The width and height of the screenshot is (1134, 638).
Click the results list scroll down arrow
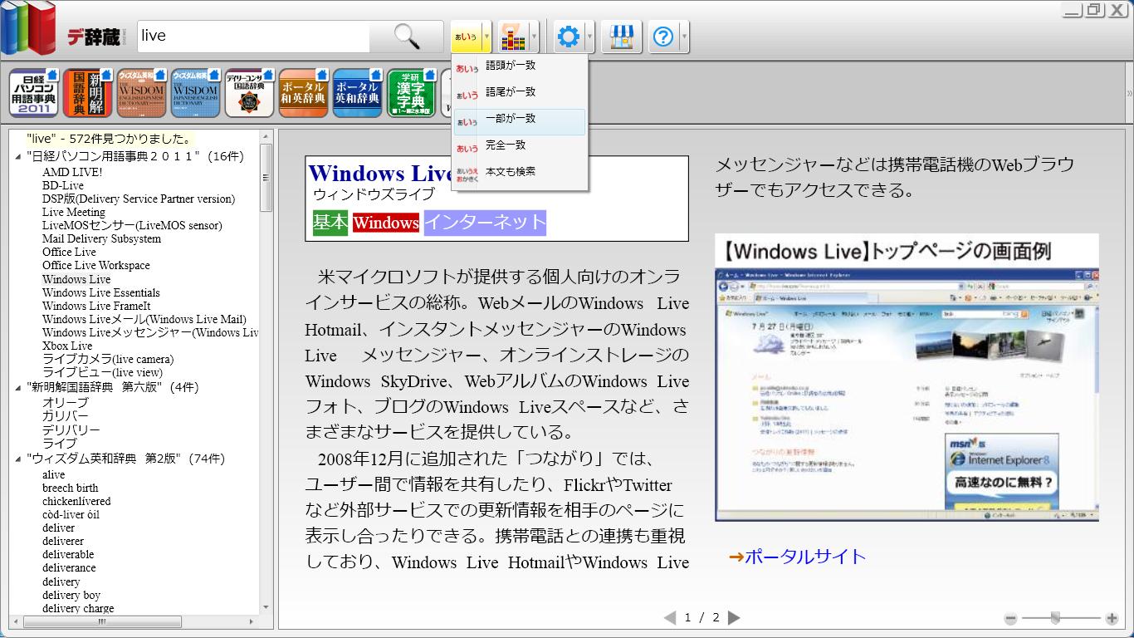(x=266, y=608)
